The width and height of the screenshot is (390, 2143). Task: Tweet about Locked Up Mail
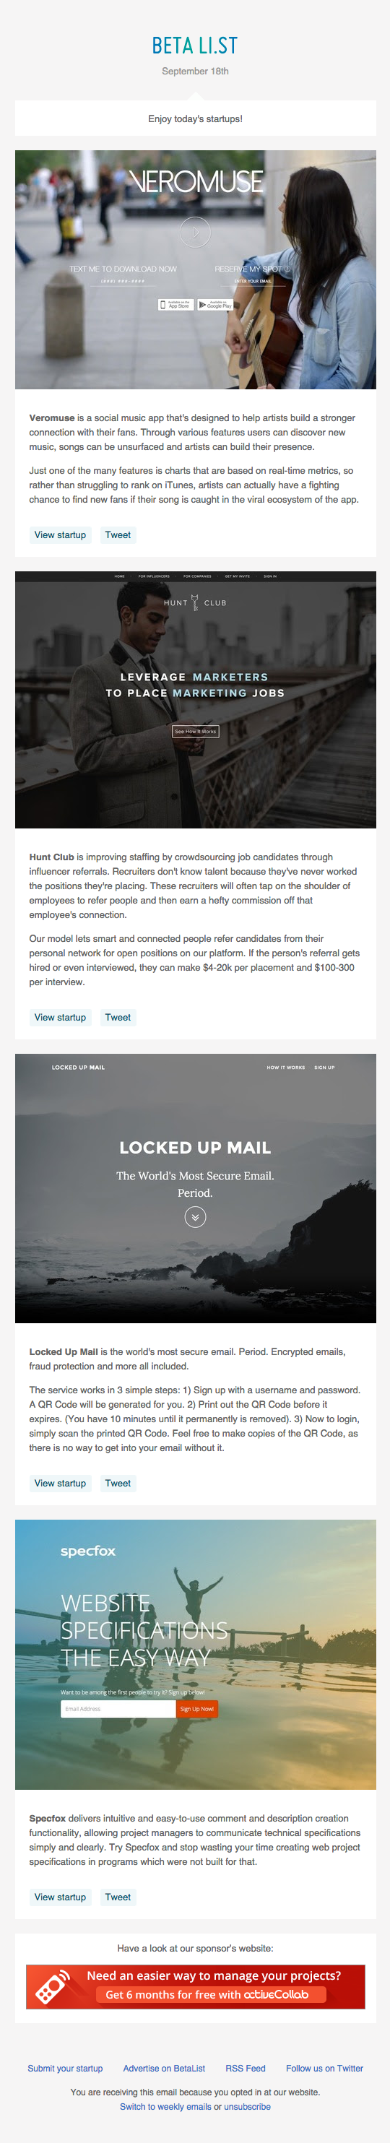click(118, 1484)
